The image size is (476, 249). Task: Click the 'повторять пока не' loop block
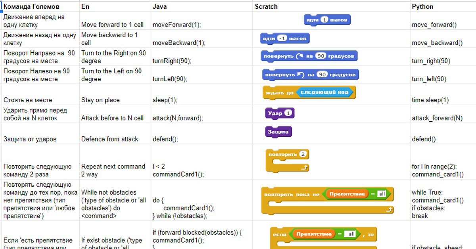[x=327, y=200]
